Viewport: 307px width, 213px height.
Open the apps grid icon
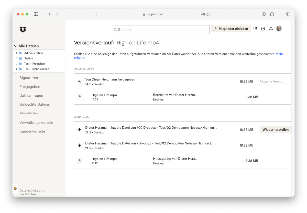[255, 29]
